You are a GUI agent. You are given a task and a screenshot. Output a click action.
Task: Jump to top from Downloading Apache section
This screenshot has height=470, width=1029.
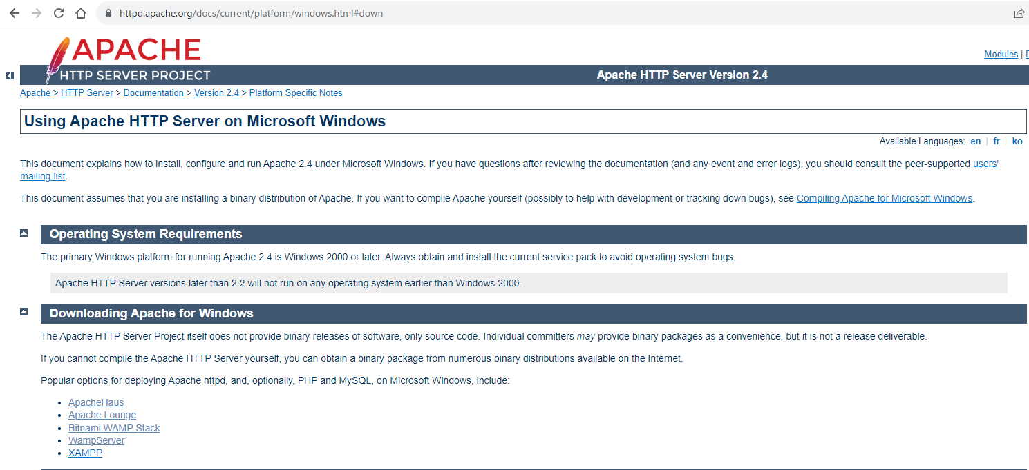click(x=23, y=312)
